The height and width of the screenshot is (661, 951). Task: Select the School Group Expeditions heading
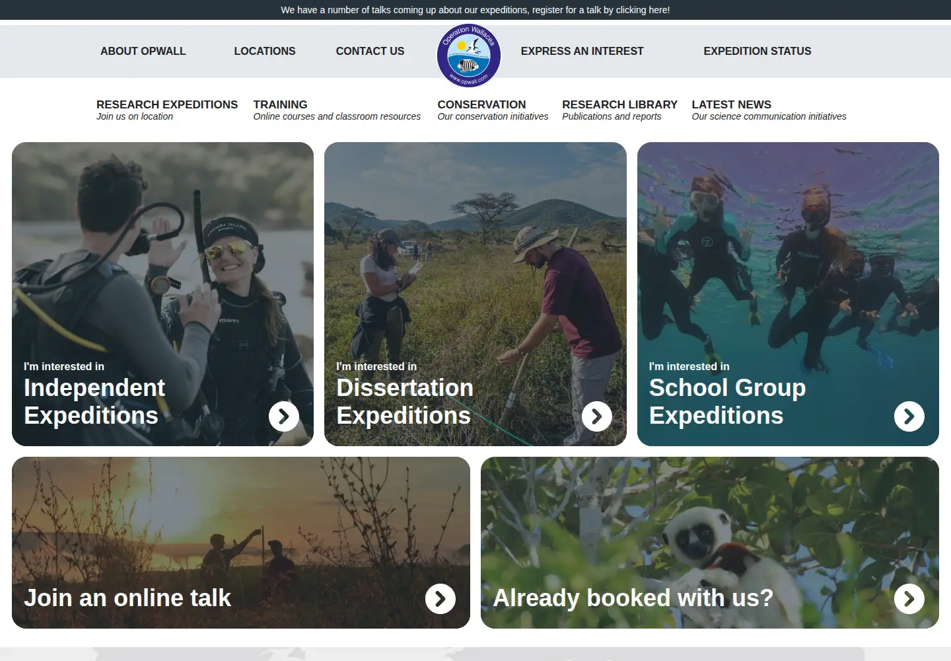[x=727, y=401]
